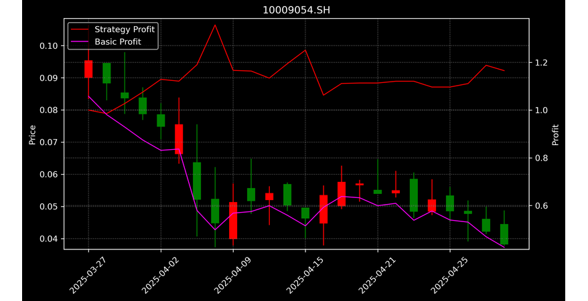Image resolution: width=588 pixels, height=301 pixels.
Task: Click the red candlestick at 2025-03-27
Action: (x=88, y=69)
